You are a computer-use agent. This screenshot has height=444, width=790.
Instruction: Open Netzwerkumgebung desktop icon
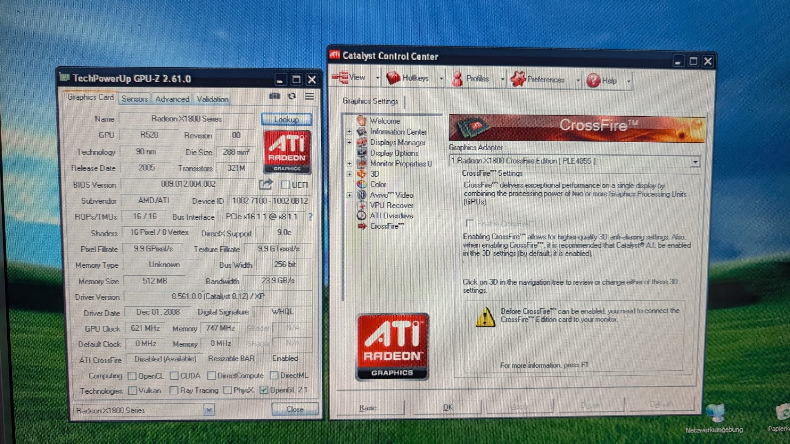(715, 413)
